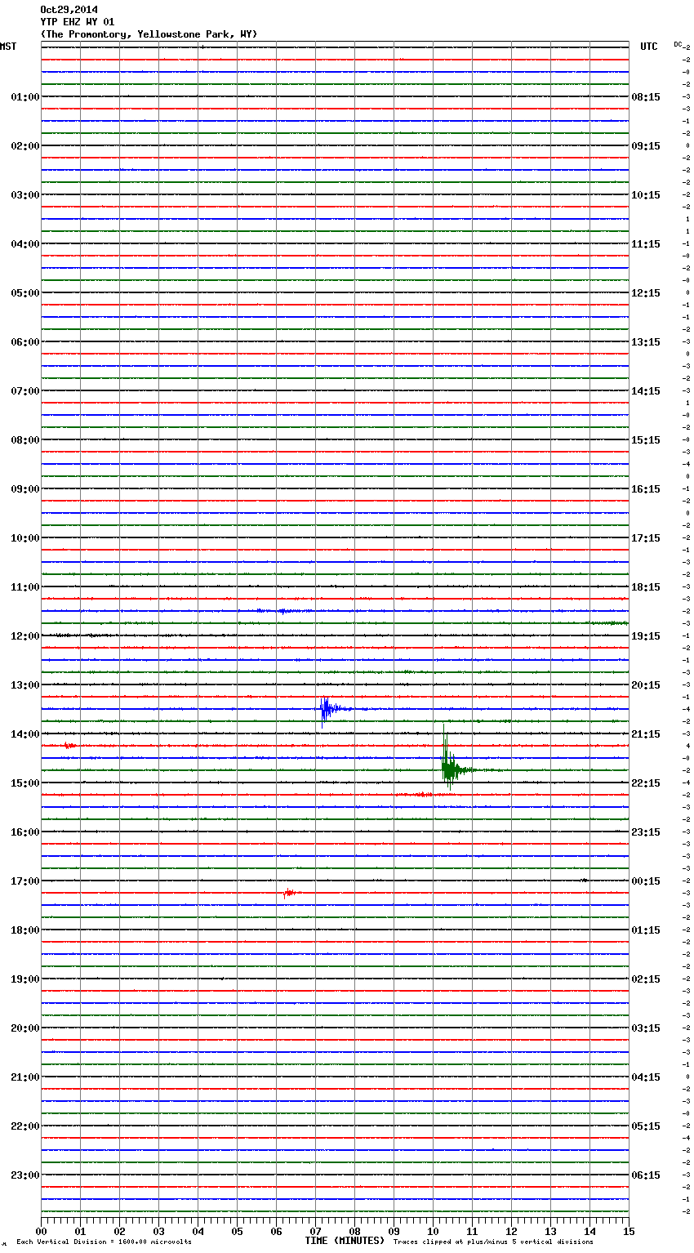
Task: Click the '00:15' UTC row label
Action: pos(646,881)
